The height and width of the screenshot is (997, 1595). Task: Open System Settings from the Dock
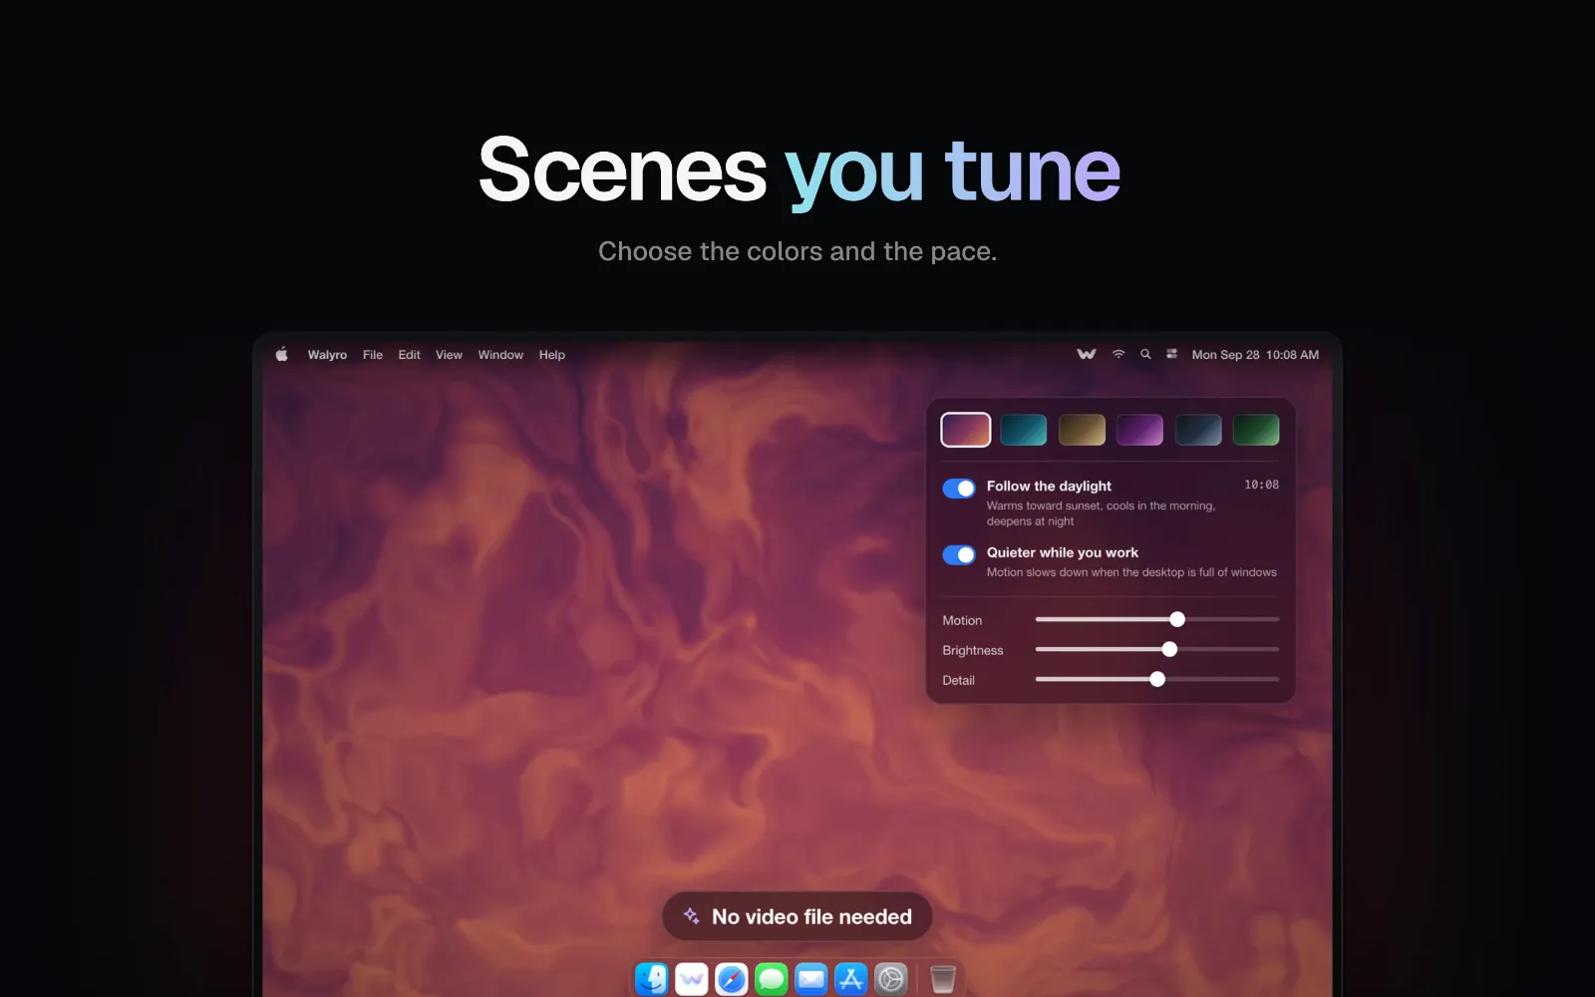coord(891,979)
